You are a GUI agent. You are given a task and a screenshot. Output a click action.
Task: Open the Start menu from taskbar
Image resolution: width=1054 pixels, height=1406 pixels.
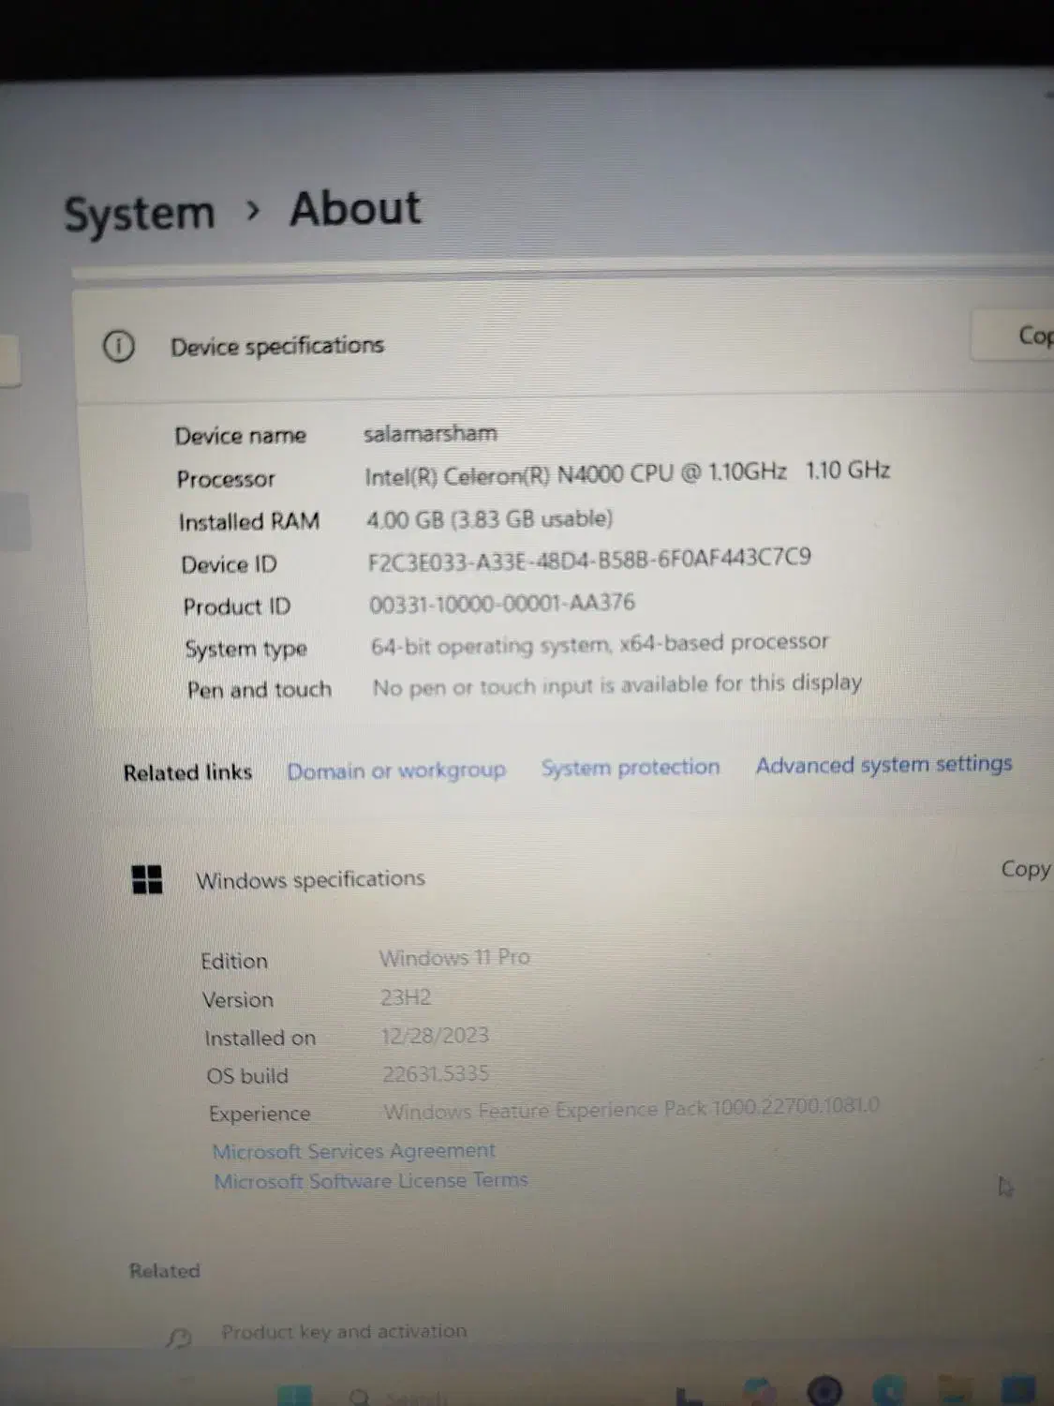tap(293, 1395)
